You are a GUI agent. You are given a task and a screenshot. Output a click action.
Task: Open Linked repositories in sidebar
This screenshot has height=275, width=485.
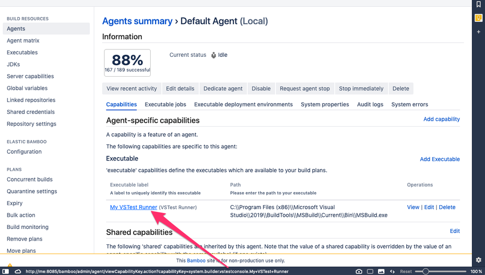(31, 100)
